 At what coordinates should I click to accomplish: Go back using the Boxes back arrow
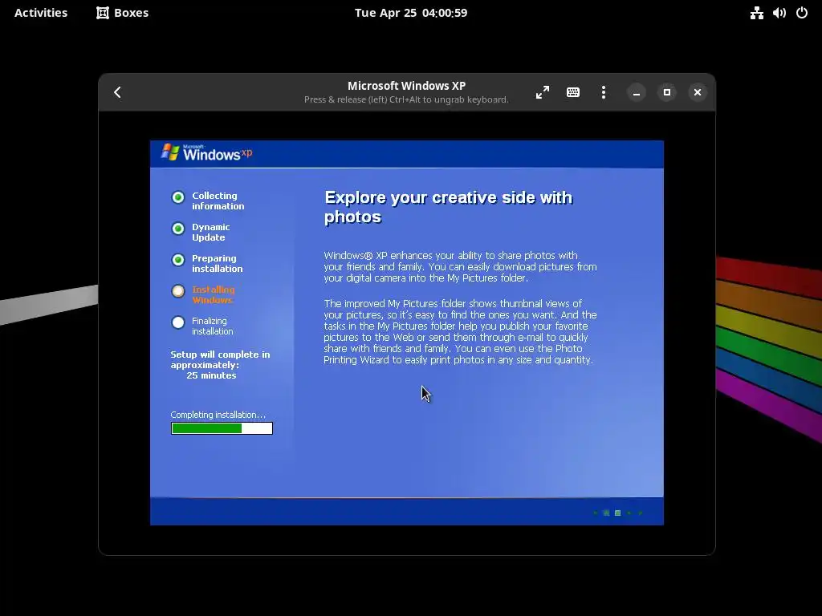coord(117,93)
